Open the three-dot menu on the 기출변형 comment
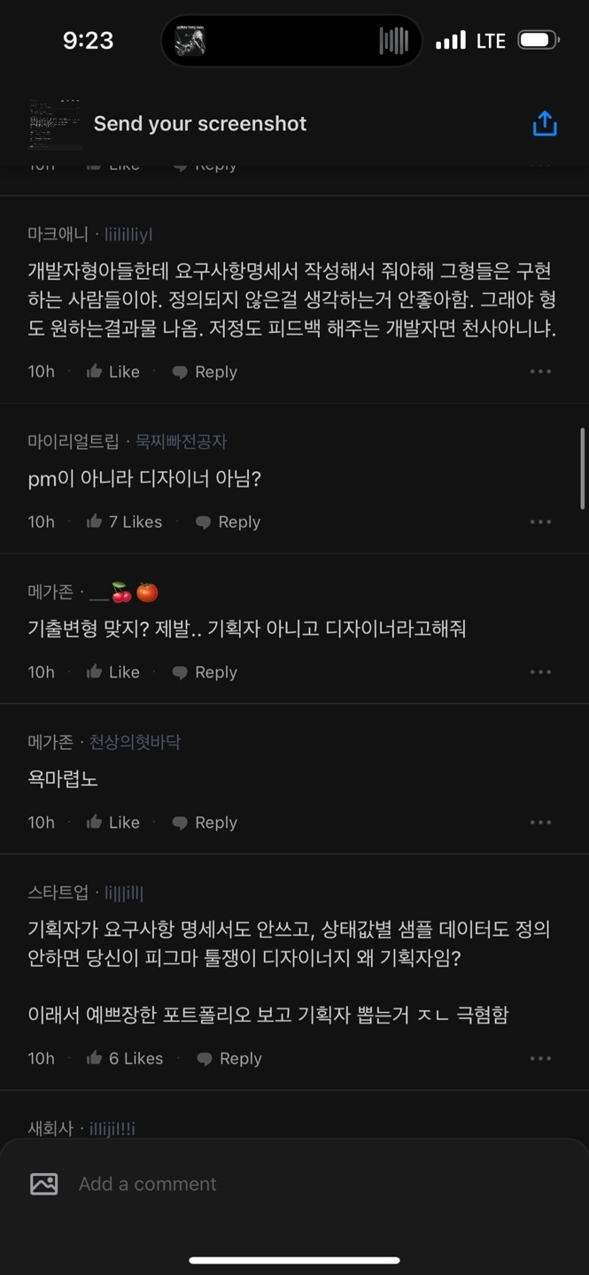Screen dimensions: 589x1275 (x=540, y=671)
